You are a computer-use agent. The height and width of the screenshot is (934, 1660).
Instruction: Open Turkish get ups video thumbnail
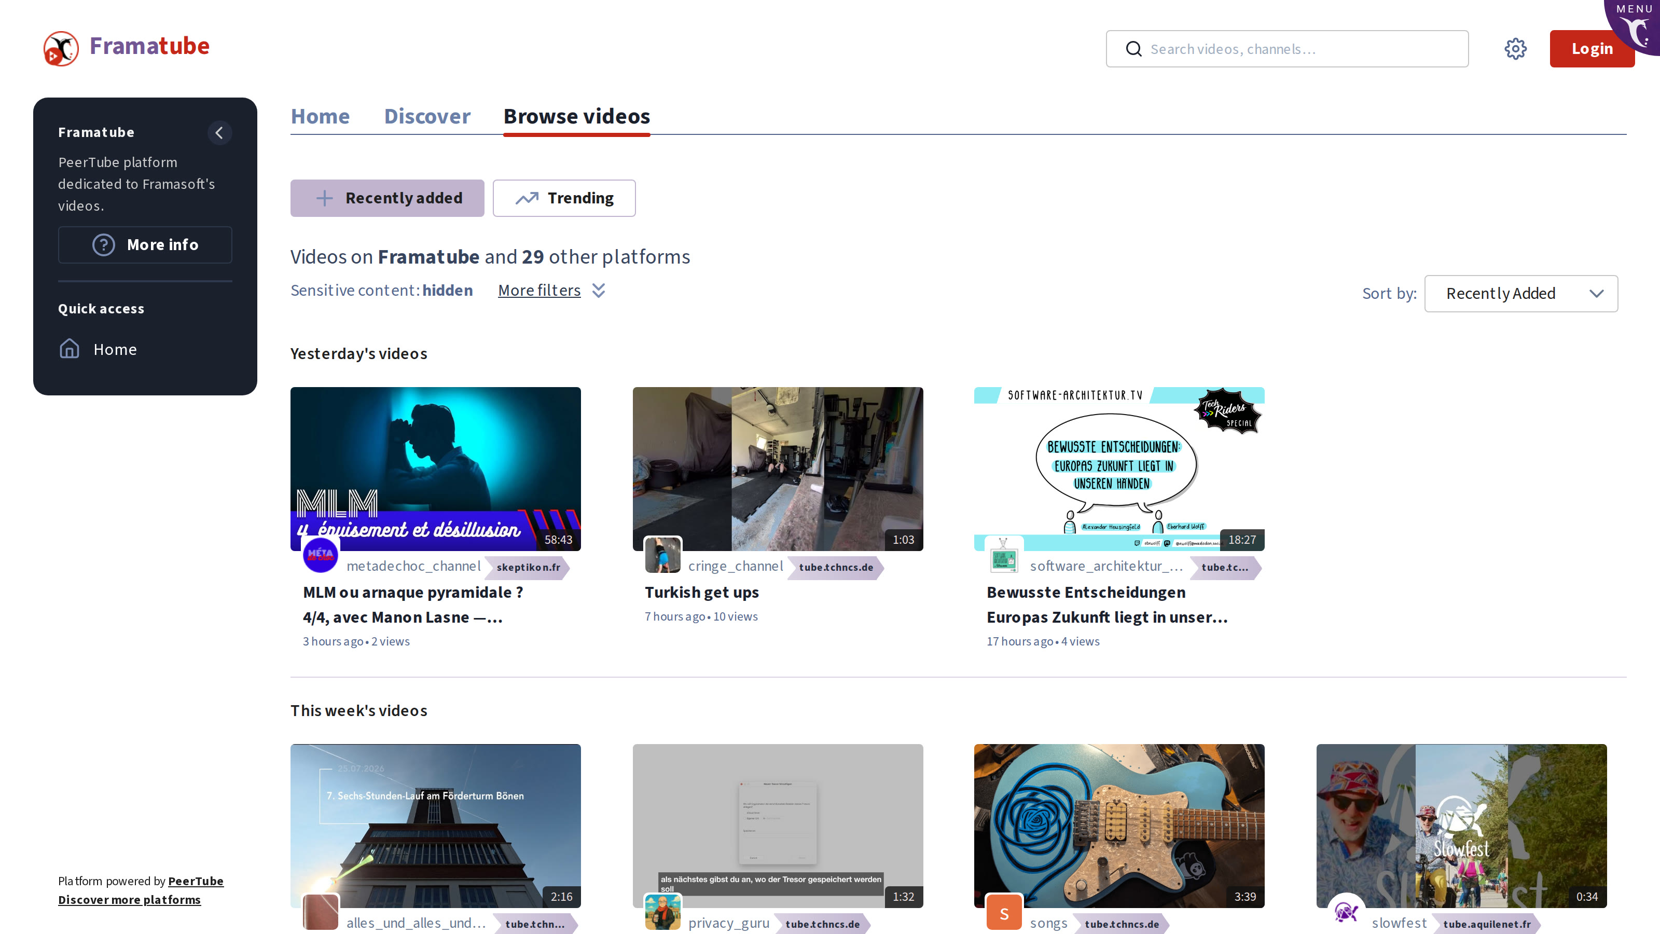tap(778, 469)
